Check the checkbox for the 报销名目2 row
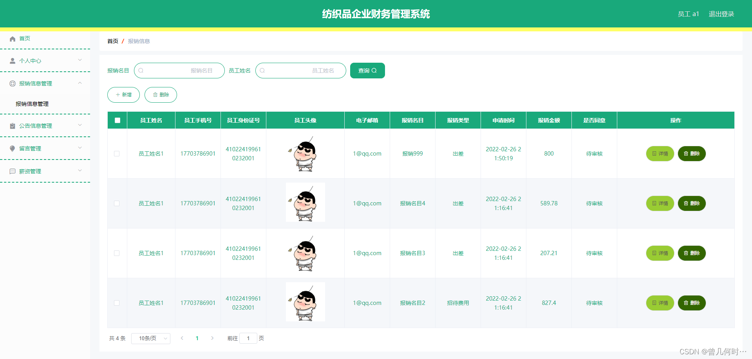Viewport: 752px width, 359px height. pos(117,303)
